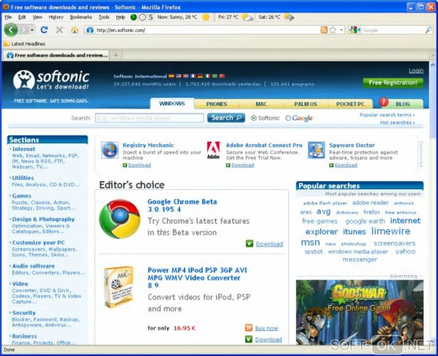Open a new tab with plus button
The image size is (438, 356).
tap(116, 55)
